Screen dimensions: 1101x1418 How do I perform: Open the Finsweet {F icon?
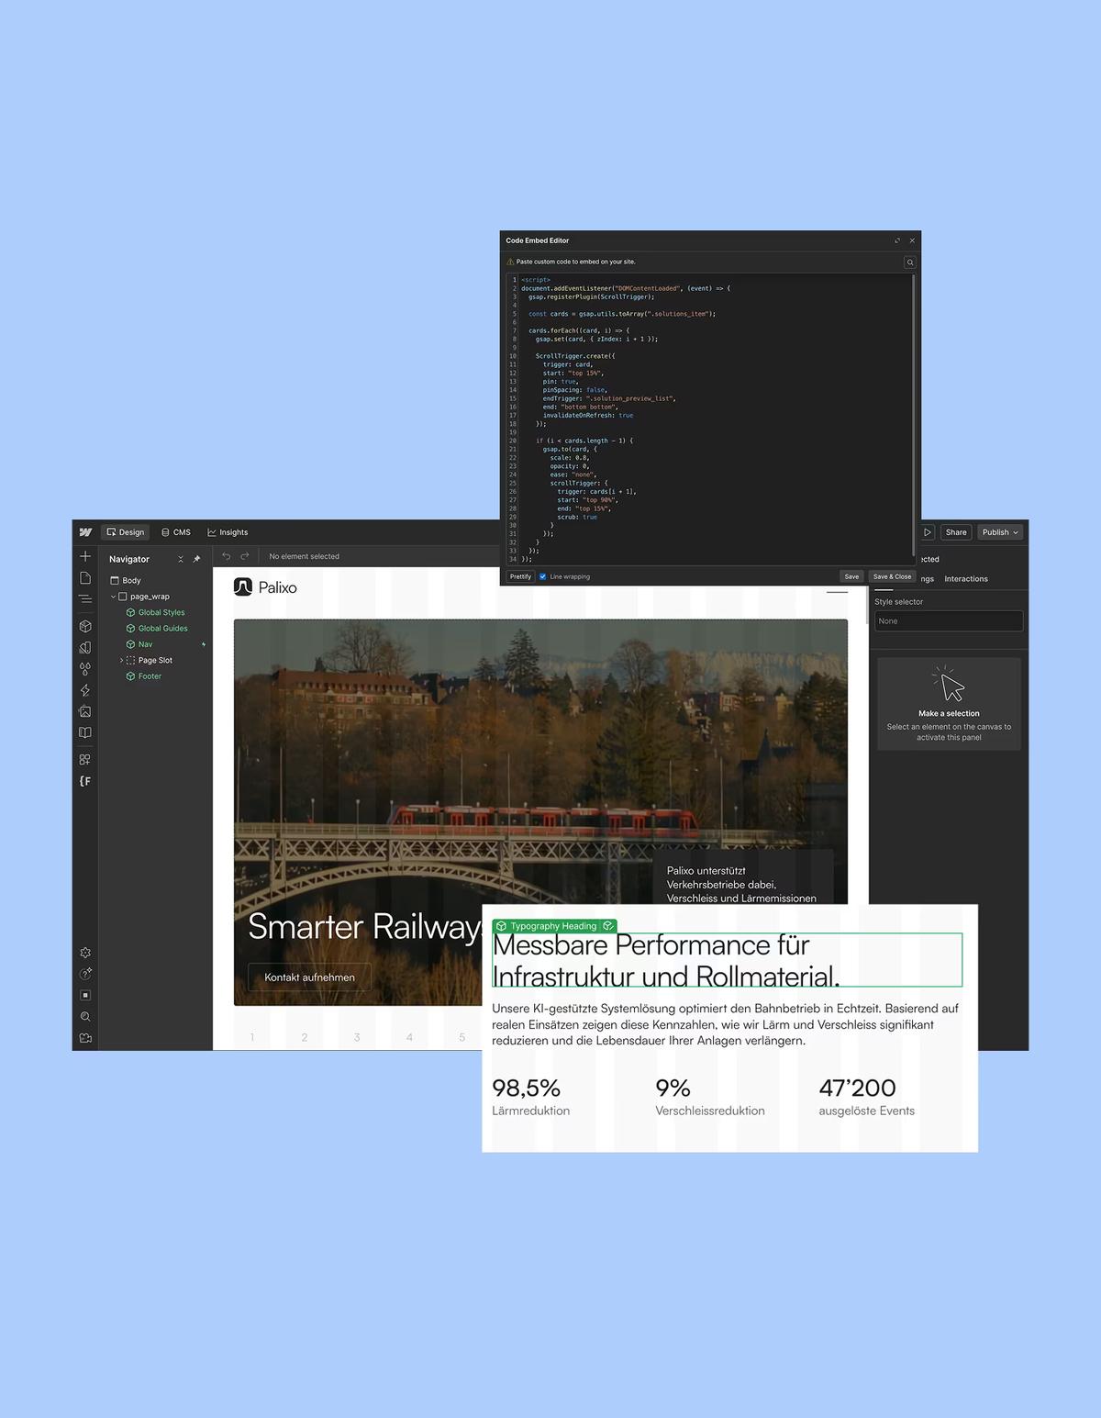pyautogui.click(x=85, y=781)
